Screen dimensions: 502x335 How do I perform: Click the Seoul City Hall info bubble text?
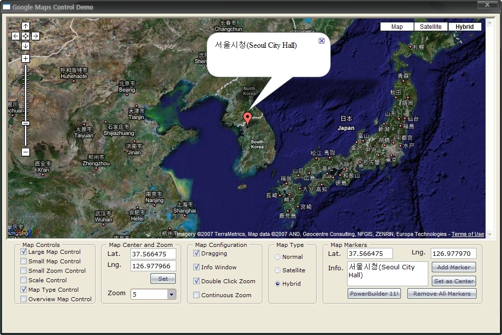pyautogui.click(x=256, y=45)
